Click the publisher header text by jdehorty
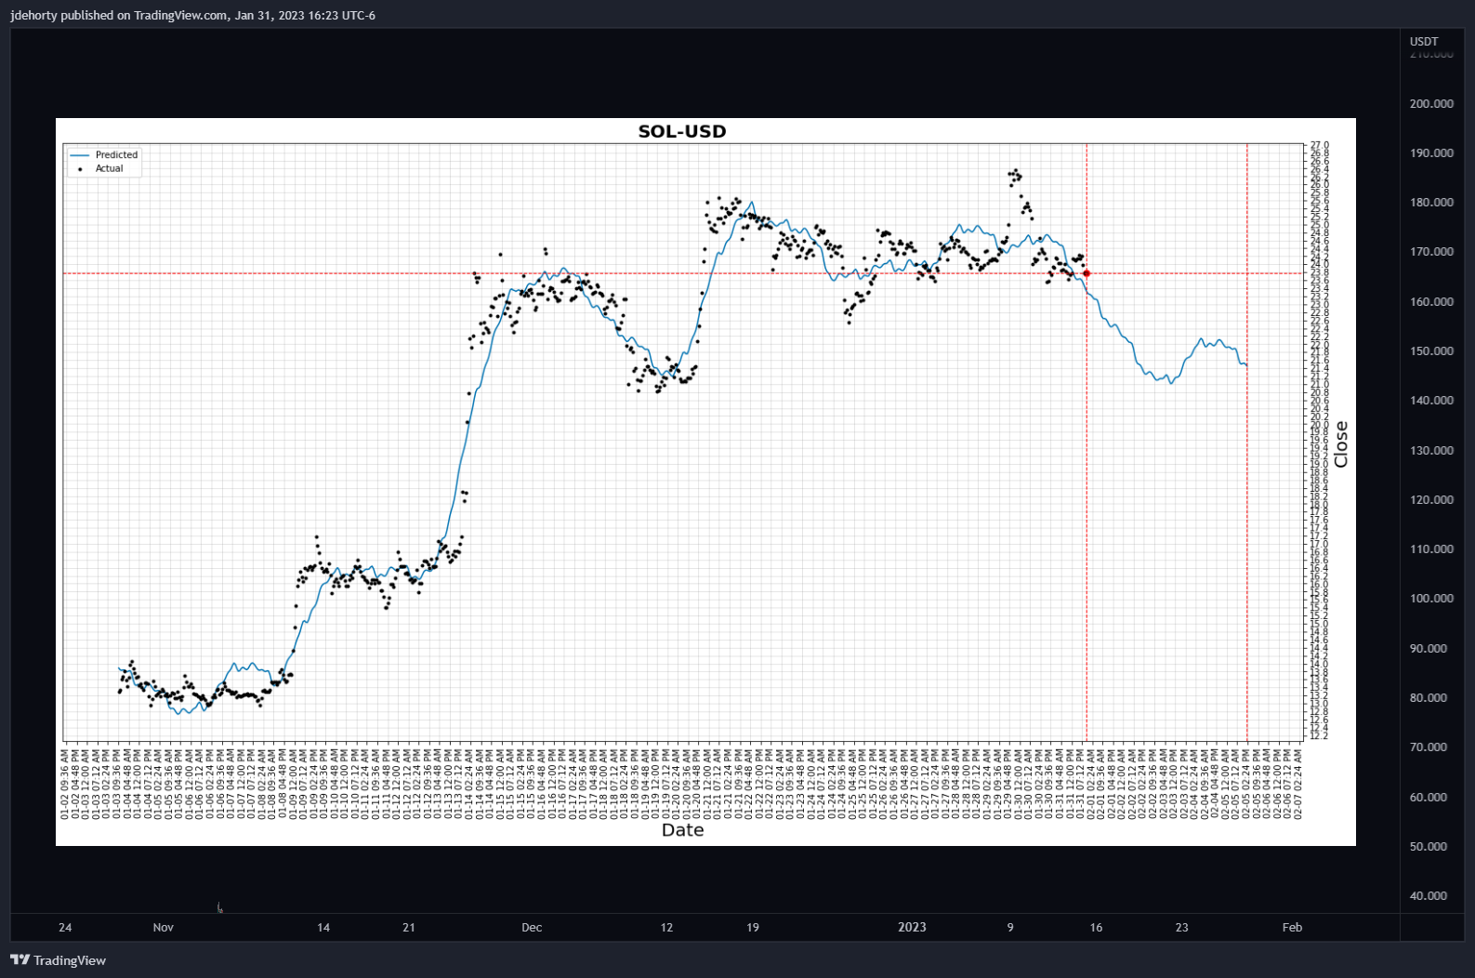The image size is (1475, 978). click(x=192, y=15)
